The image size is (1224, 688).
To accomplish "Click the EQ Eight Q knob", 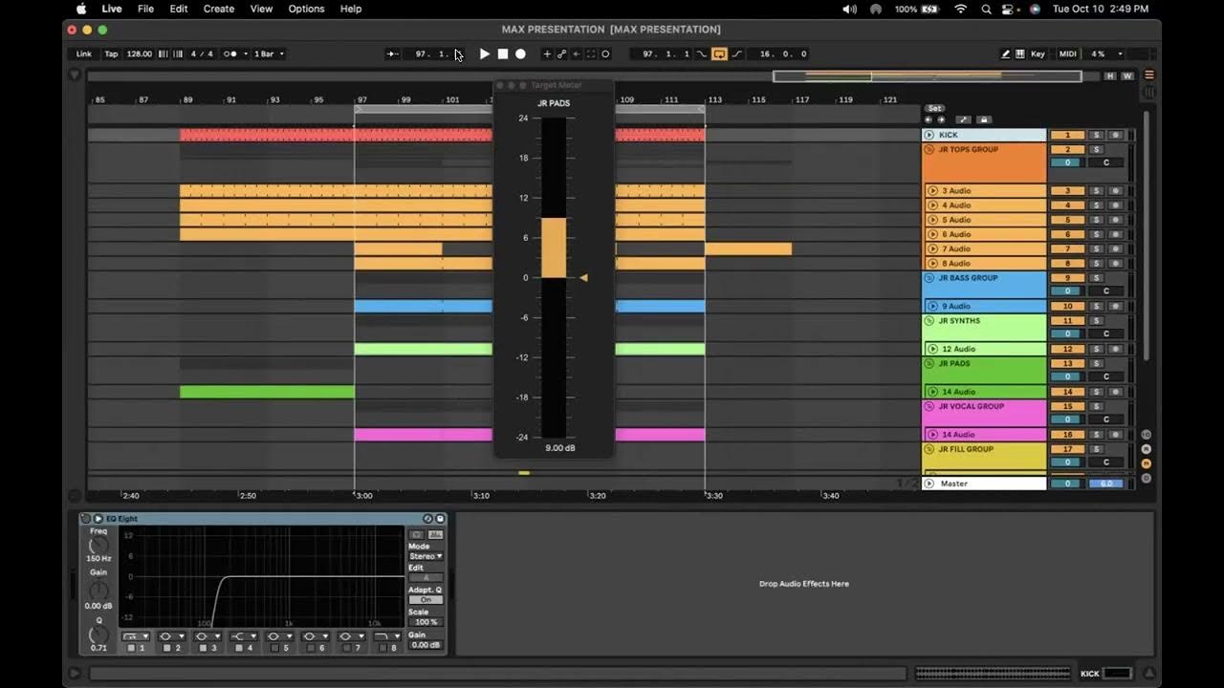I will click(x=98, y=634).
